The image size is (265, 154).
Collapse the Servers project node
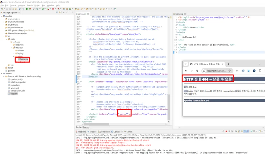point(2,73)
